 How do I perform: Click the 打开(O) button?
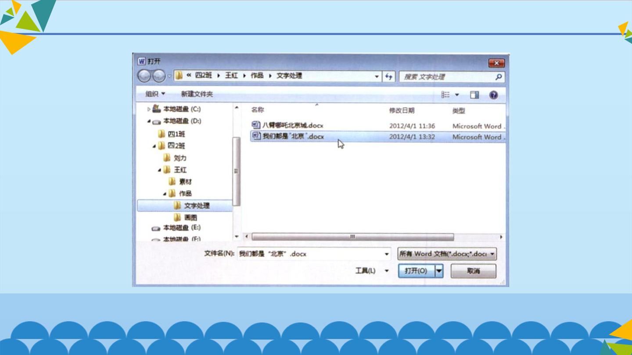416,271
